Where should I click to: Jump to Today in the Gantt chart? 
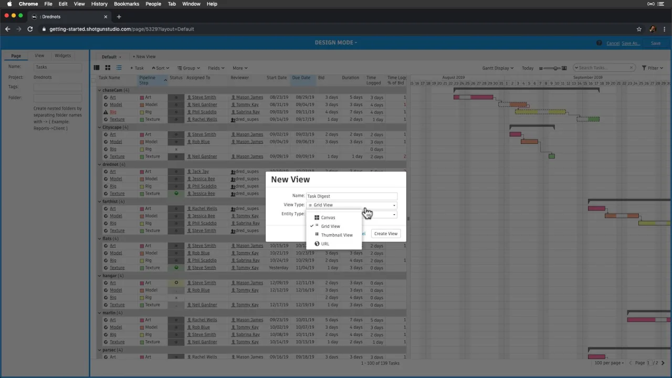click(x=528, y=68)
